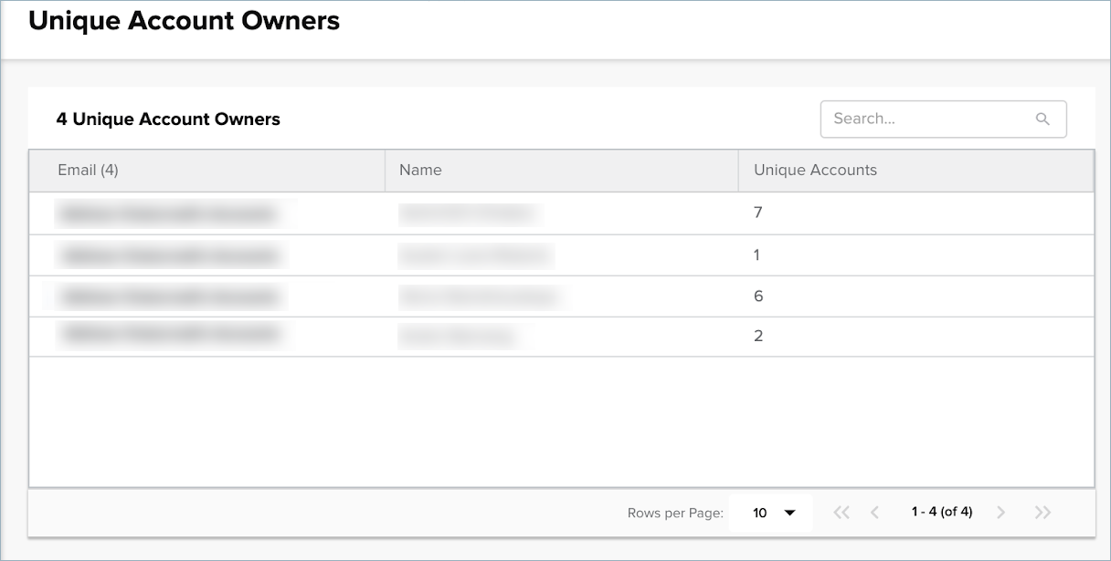Select the cell showing 1 unique account
The image size is (1111, 561).
click(x=915, y=255)
